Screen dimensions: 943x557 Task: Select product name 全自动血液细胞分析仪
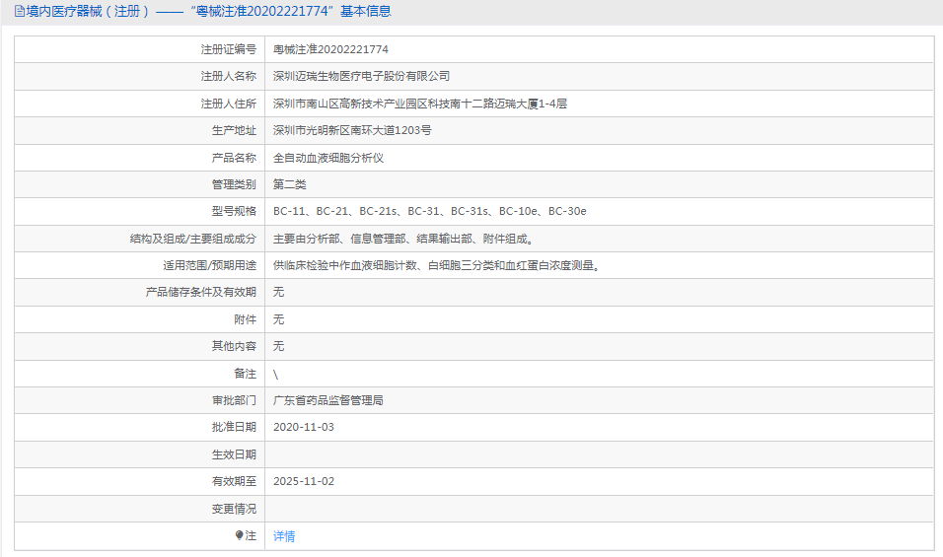click(328, 158)
